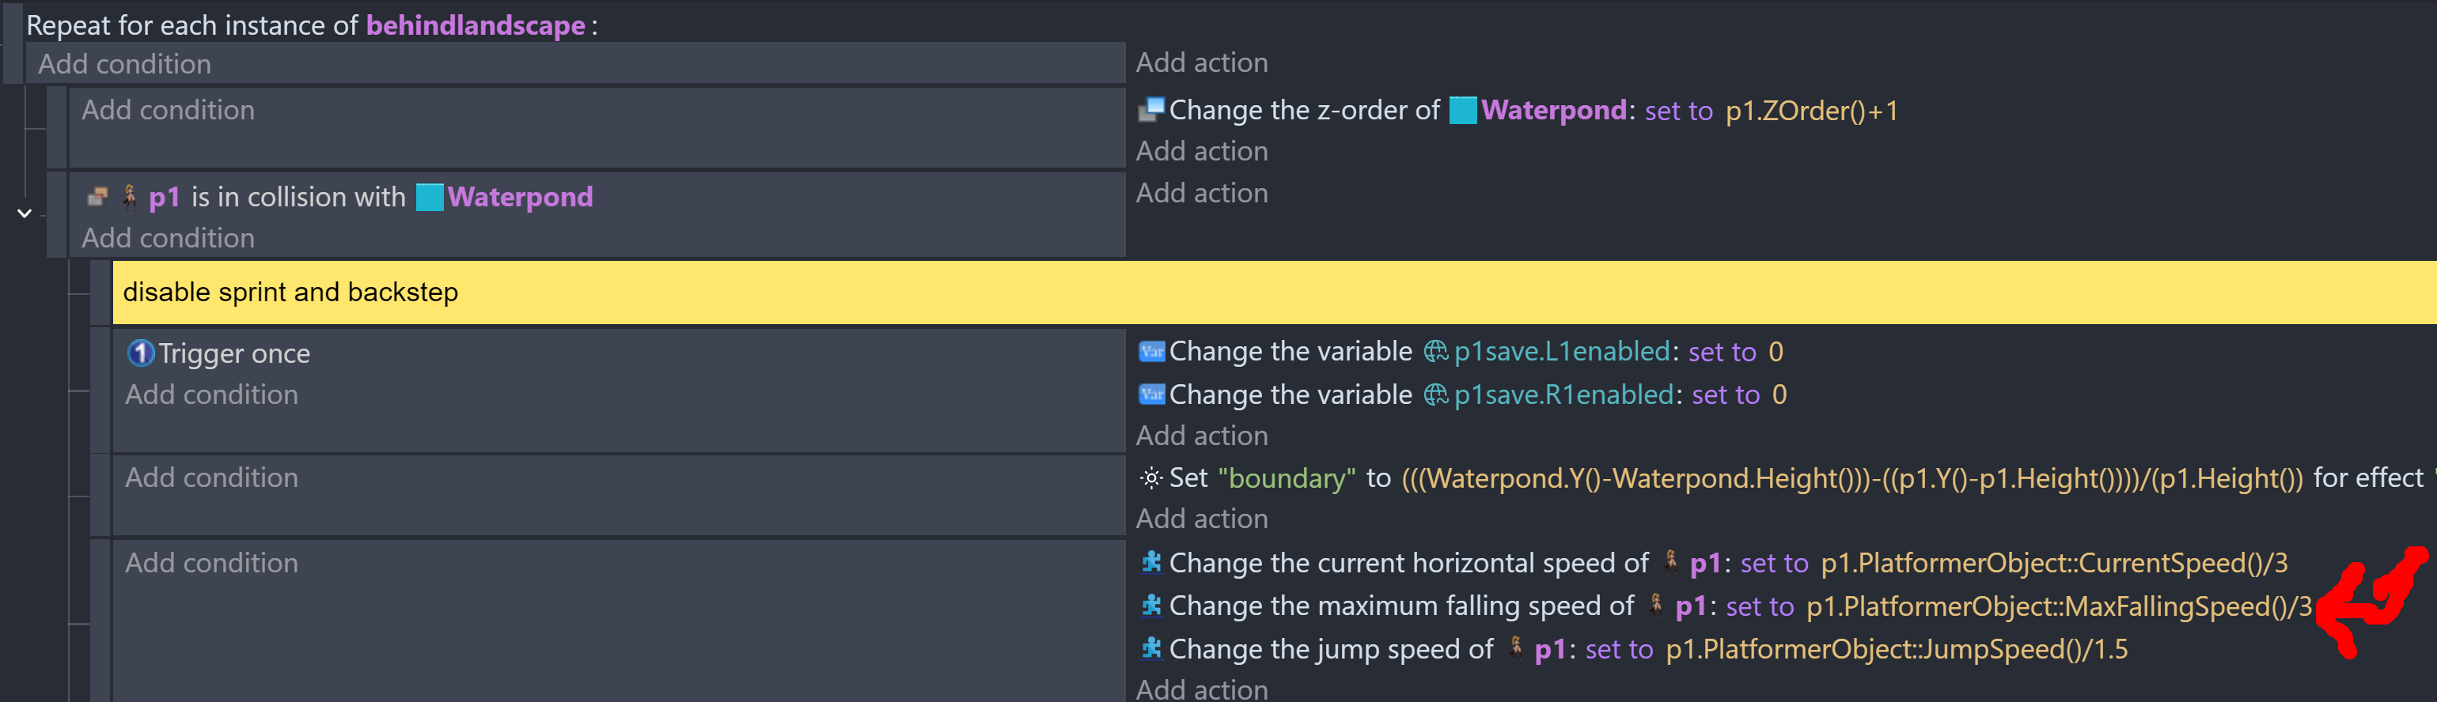Click Add condition below Trigger once

tap(212, 394)
